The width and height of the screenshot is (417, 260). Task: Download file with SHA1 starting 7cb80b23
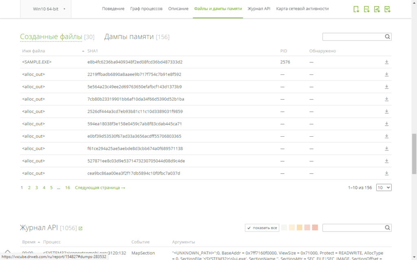coord(386,99)
